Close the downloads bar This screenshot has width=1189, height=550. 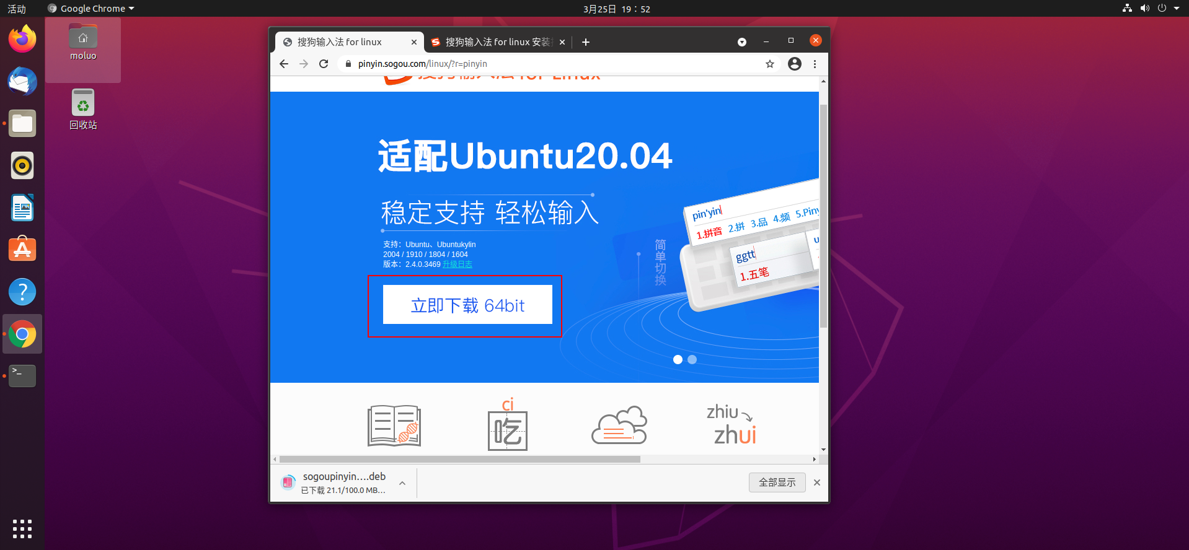pos(817,482)
